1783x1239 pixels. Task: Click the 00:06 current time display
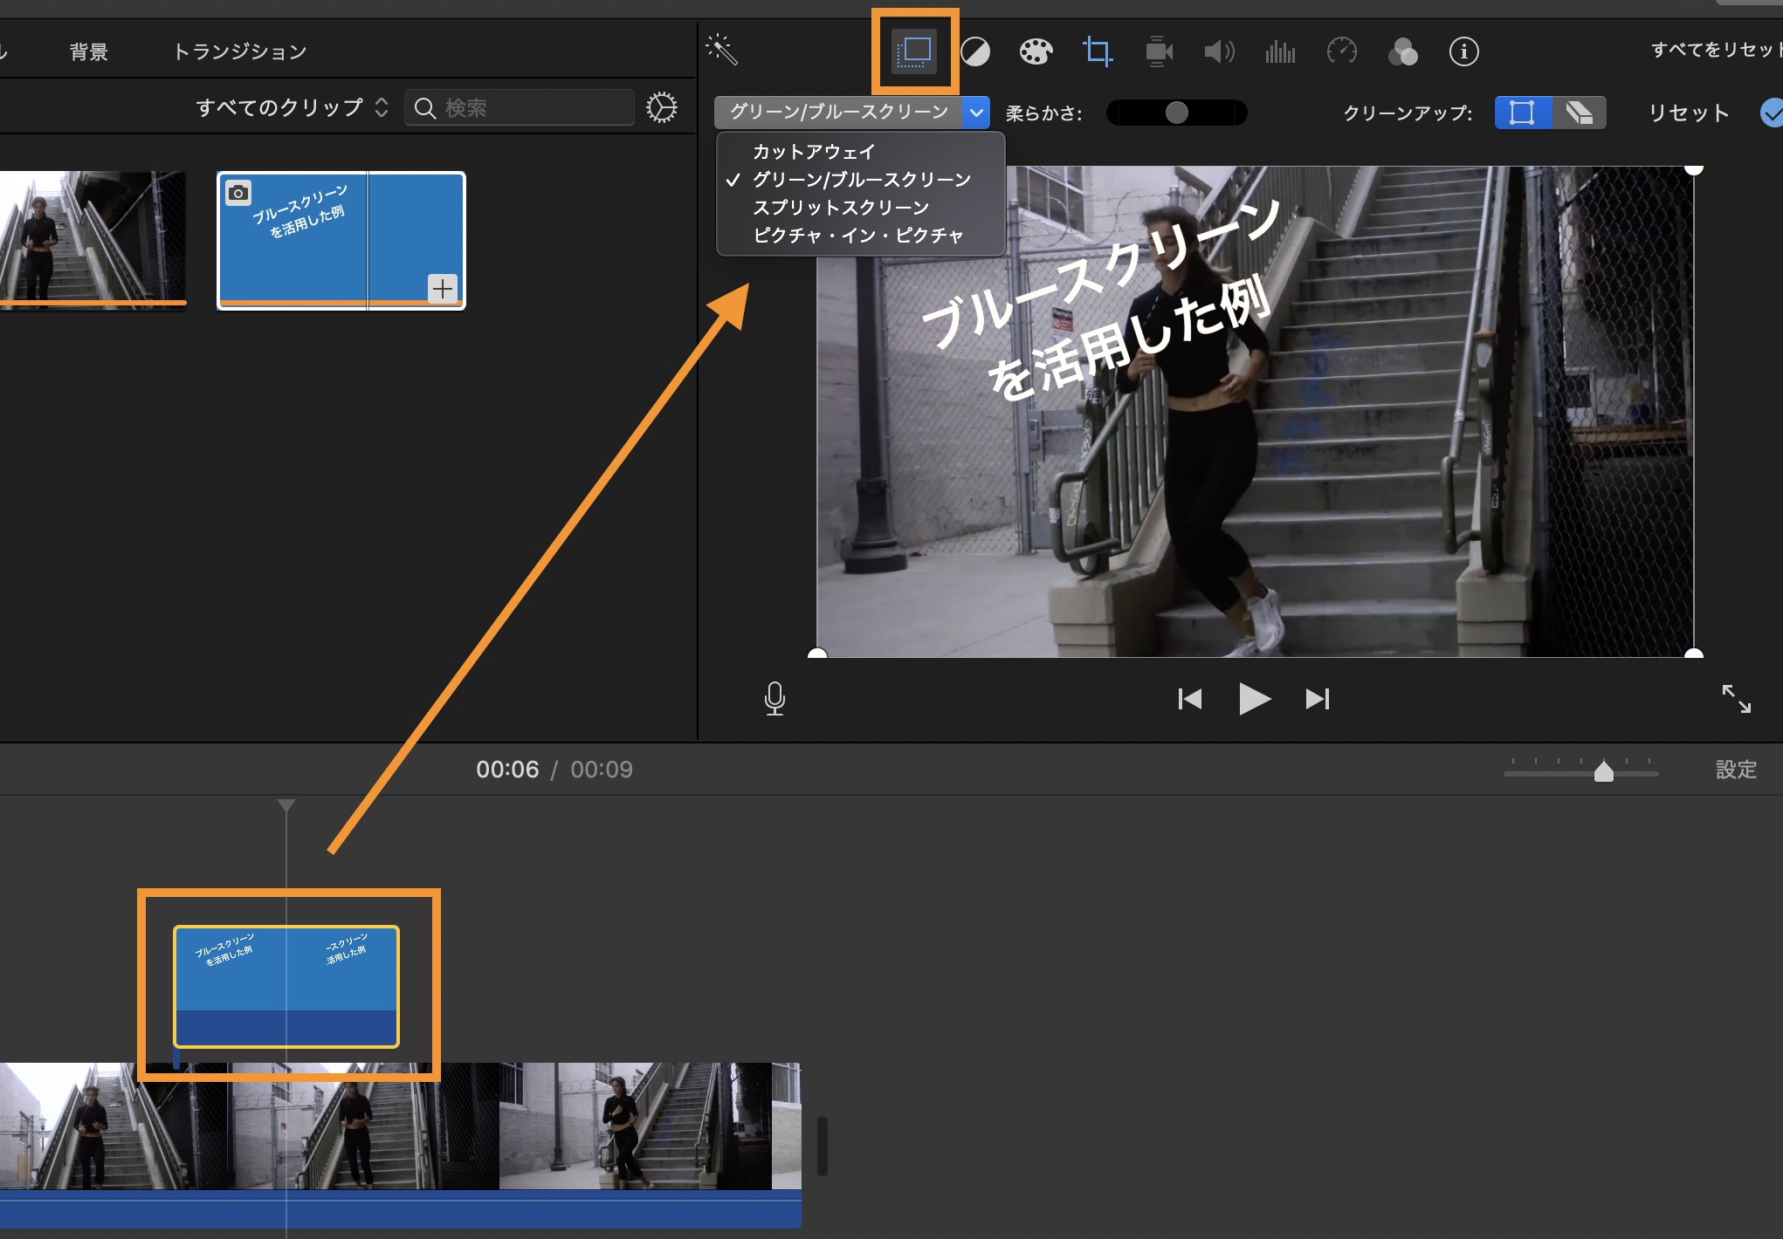(x=507, y=770)
